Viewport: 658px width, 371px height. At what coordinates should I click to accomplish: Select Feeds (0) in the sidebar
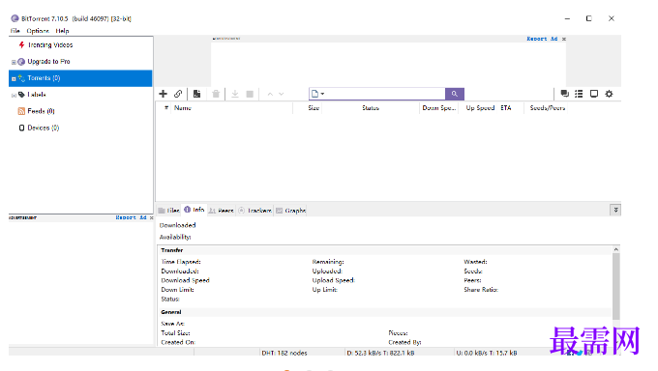[x=41, y=111]
